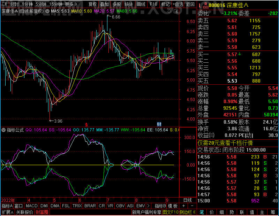Click the diamond icon in the chart title bar

(x=169, y=11)
